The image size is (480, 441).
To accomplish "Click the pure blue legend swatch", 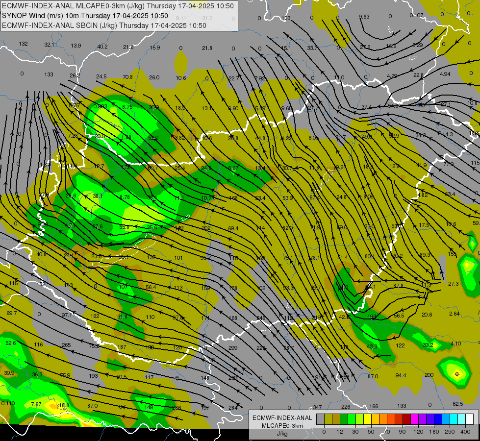I will (438, 419).
